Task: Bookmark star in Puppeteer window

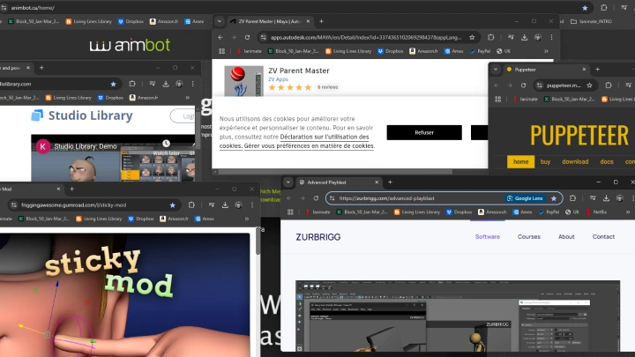Action: click(589, 86)
